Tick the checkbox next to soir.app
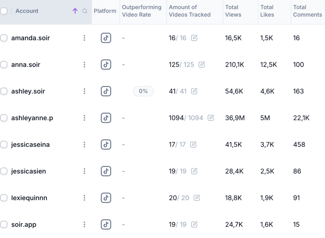 (x=4, y=224)
